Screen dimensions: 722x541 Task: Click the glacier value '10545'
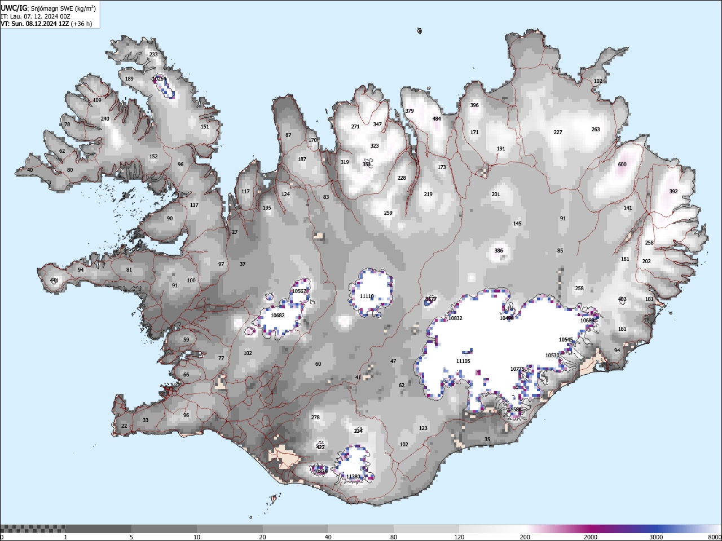tap(566, 340)
